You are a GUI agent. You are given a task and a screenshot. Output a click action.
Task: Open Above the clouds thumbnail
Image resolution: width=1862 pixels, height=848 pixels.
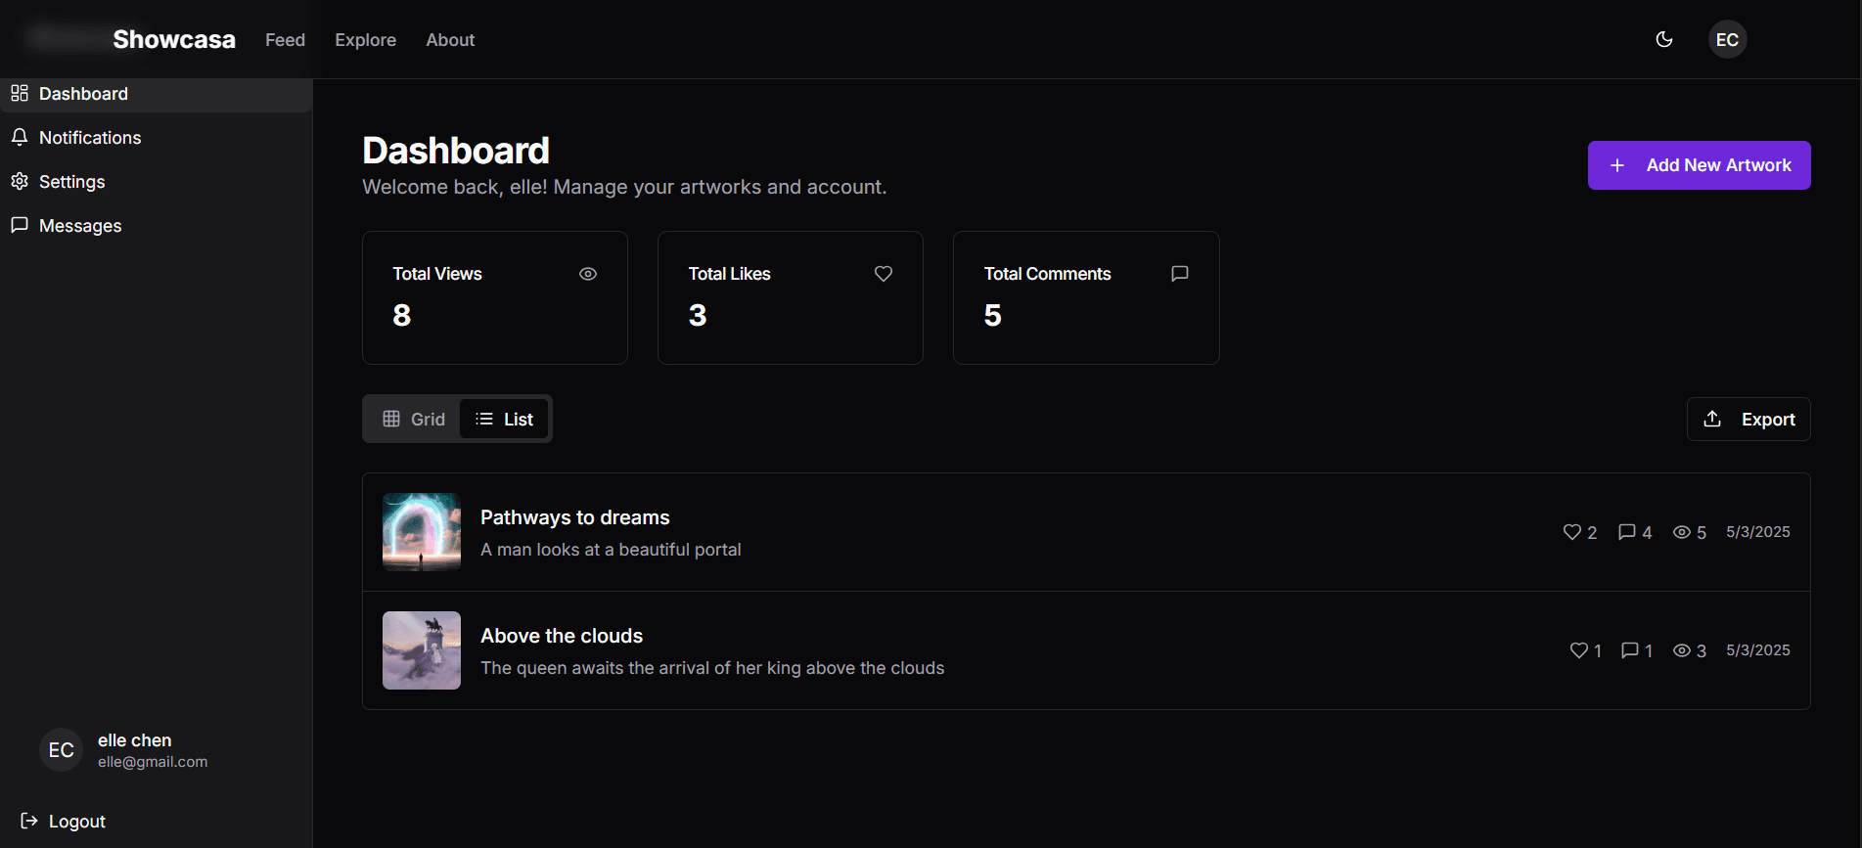click(422, 650)
